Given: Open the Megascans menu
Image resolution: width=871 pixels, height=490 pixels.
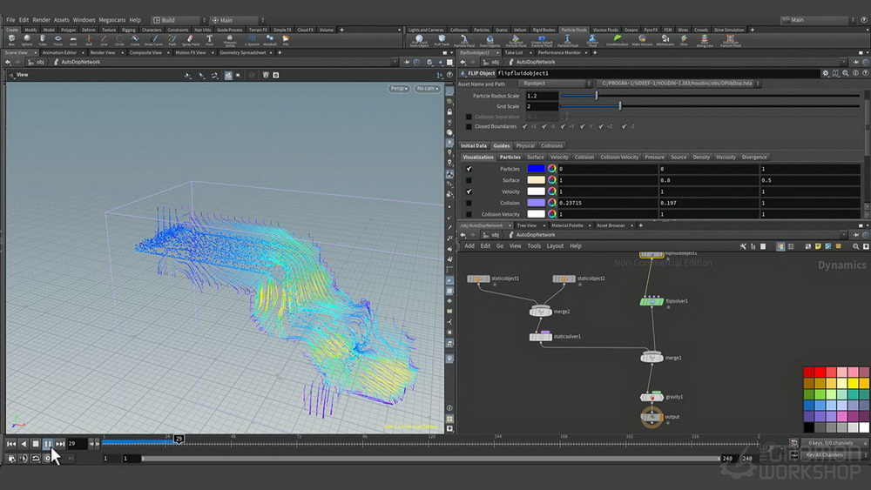Looking at the screenshot, I should coord(111,20).
